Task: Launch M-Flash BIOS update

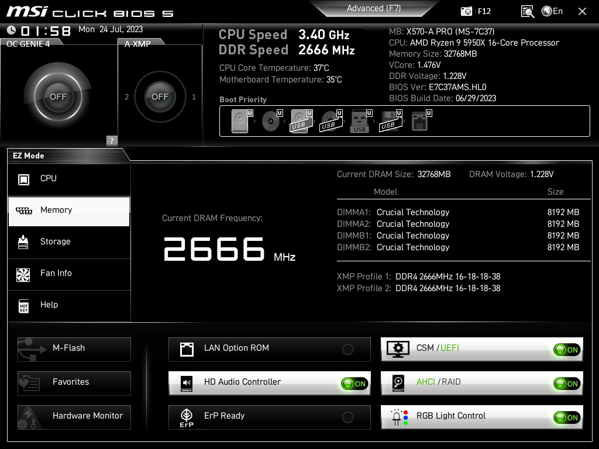Action: pyautogui.click(x=74, y=350)
